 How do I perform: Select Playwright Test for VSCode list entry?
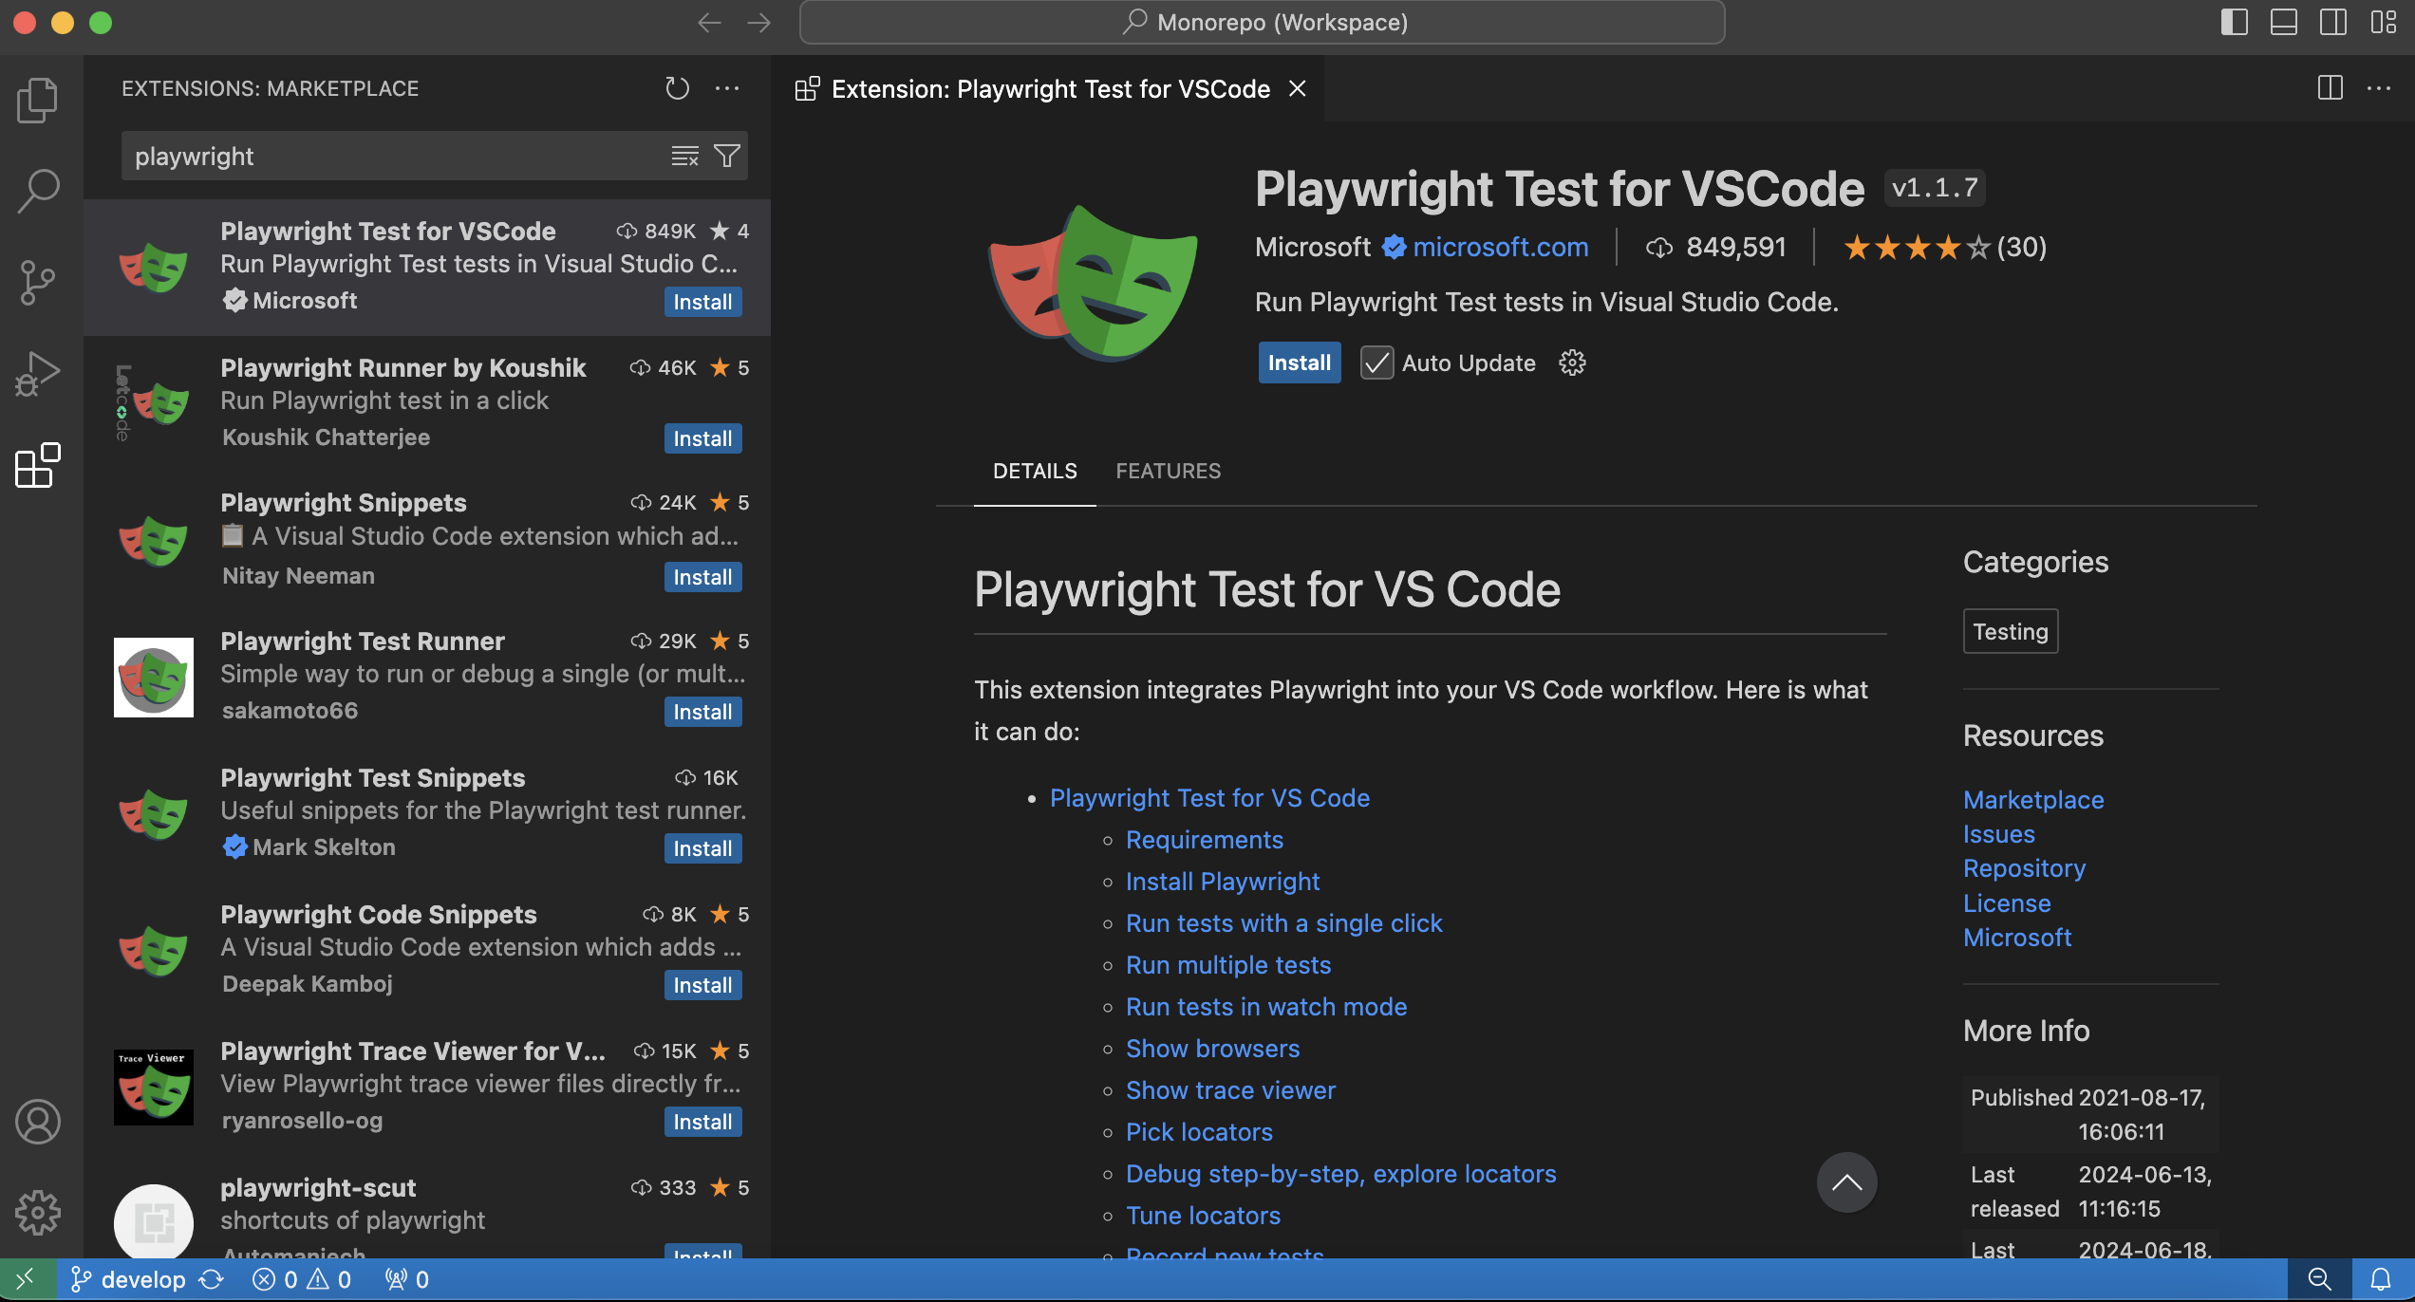pos(427,268)
